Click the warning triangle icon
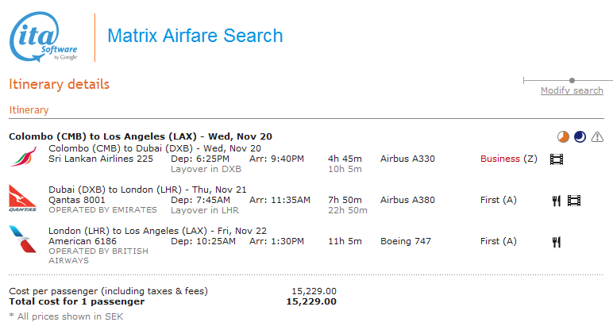 [597, 136]
